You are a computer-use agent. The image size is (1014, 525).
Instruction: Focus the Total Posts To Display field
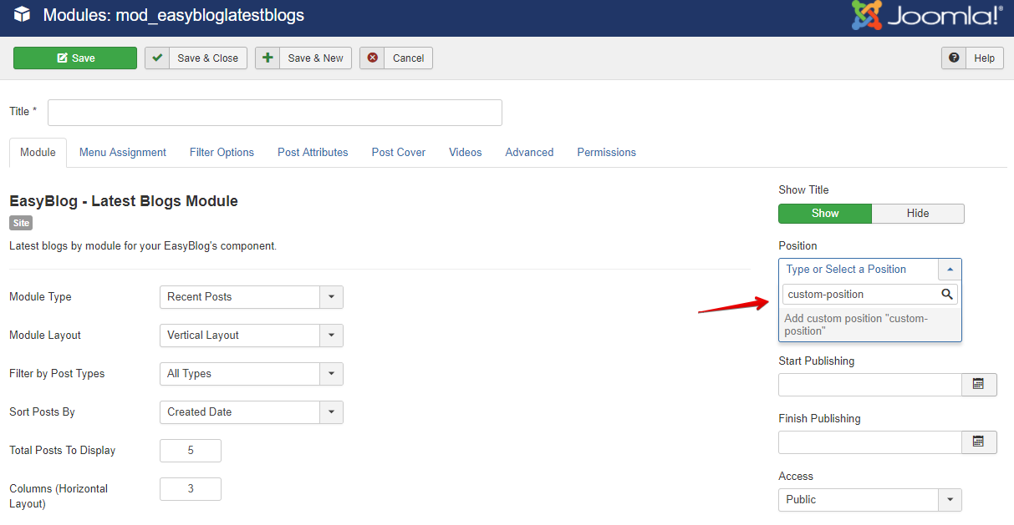click(191, 451)
